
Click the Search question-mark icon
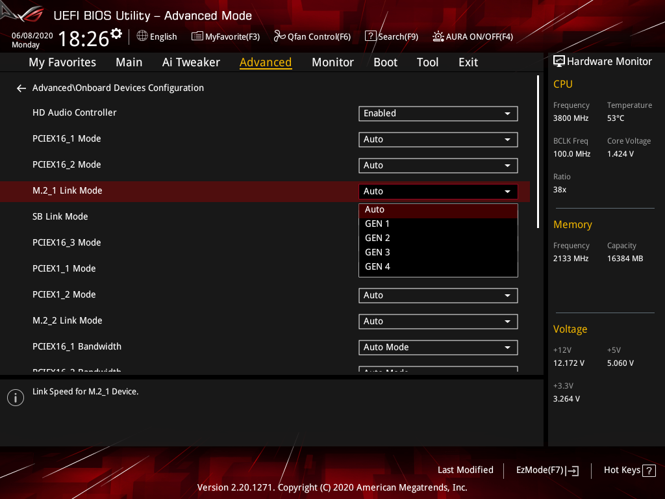370,36
